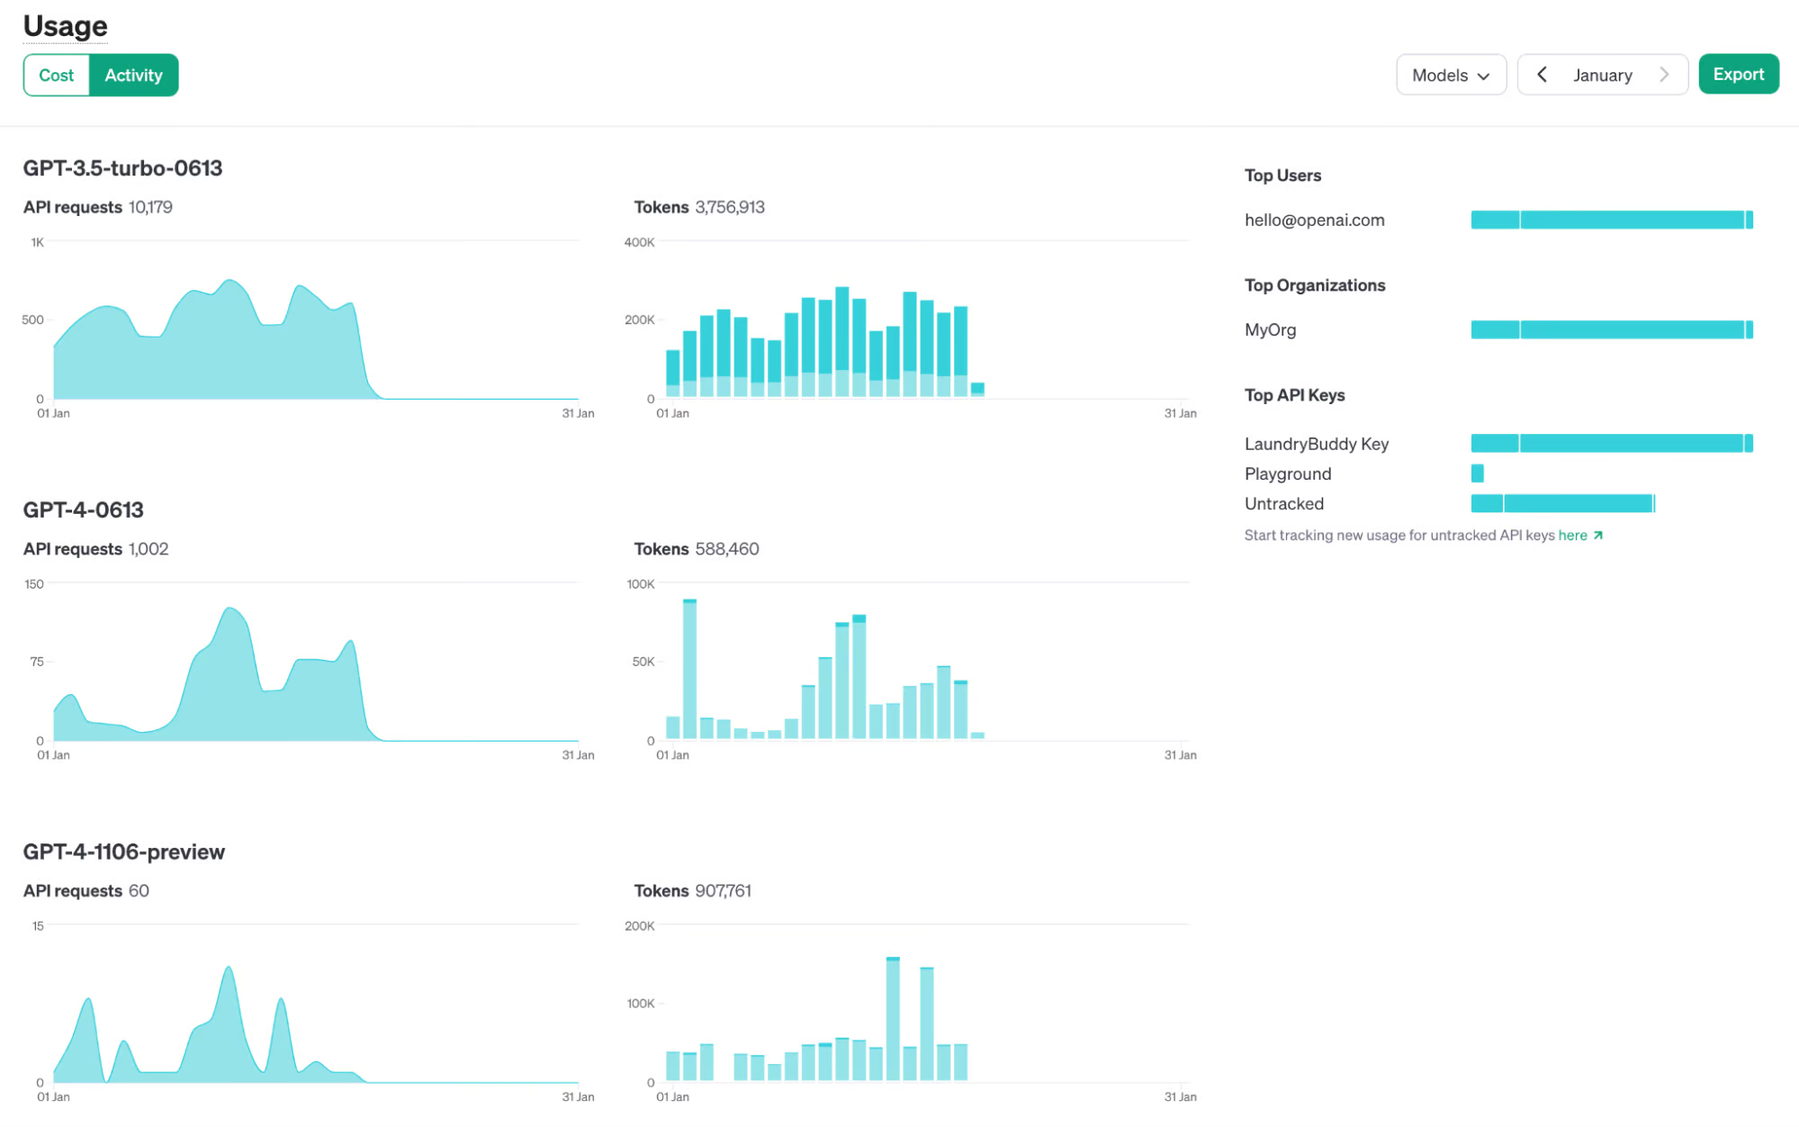Image resolution: width=1799 pixels, height=1127 pixels.
Task: Select the Activity tab
Action: [132, 74]
